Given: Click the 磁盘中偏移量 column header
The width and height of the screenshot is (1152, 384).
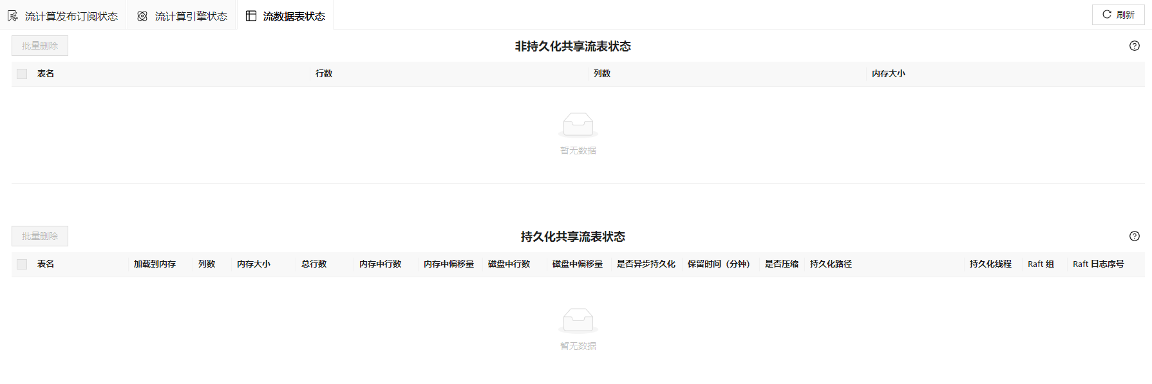Looking at the screenshot, I should pyautogui.click(x=577, y=264).
